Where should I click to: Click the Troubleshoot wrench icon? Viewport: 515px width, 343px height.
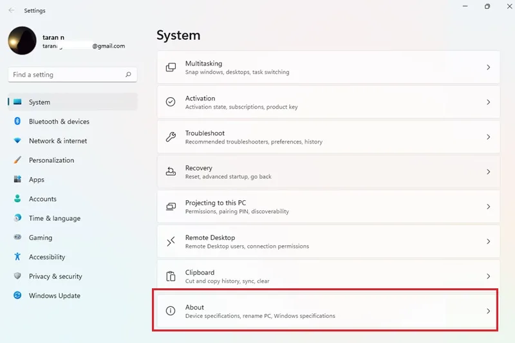click(x=171, y=137)
